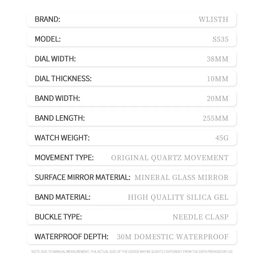Select the 10MM thickness value
264x264 pixels.
(217, 79)
